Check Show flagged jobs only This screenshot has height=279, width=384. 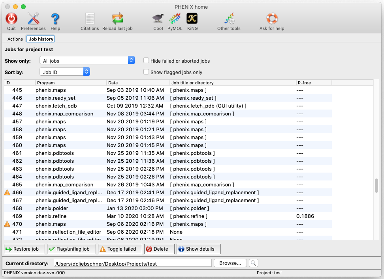[146, 72]
